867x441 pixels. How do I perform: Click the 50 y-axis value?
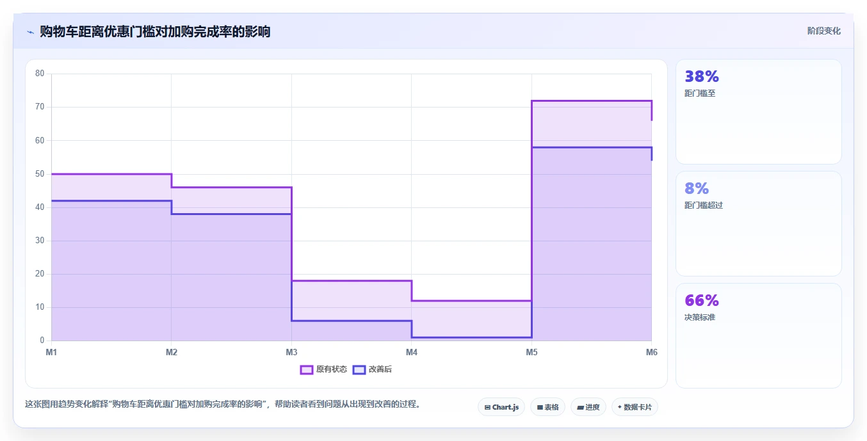coord(40,173)
